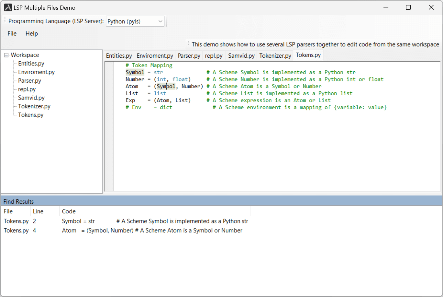443x297 pixels.
Task: Select Tokens.py in Workspace tree
Action: click(x=31, y=115)
